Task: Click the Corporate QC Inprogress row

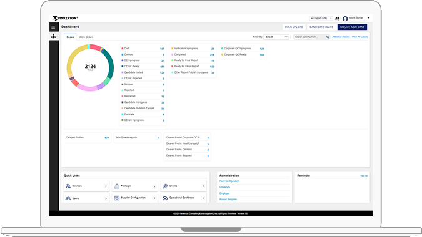Action: pos(243,49)
